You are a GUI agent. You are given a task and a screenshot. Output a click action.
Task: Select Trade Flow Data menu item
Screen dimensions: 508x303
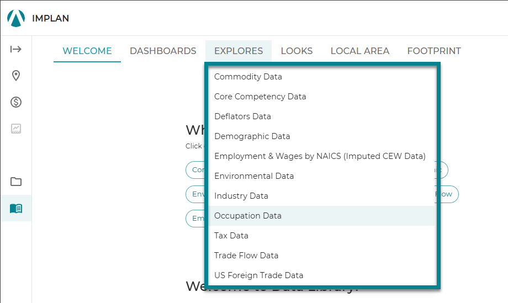321,256
